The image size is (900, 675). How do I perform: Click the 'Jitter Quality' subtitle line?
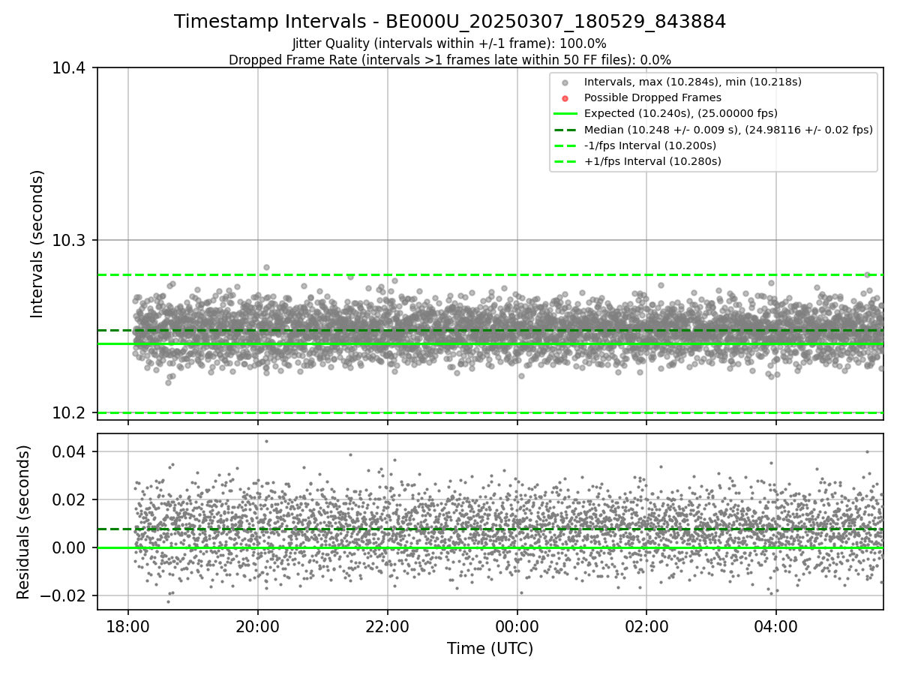point(449,44)
